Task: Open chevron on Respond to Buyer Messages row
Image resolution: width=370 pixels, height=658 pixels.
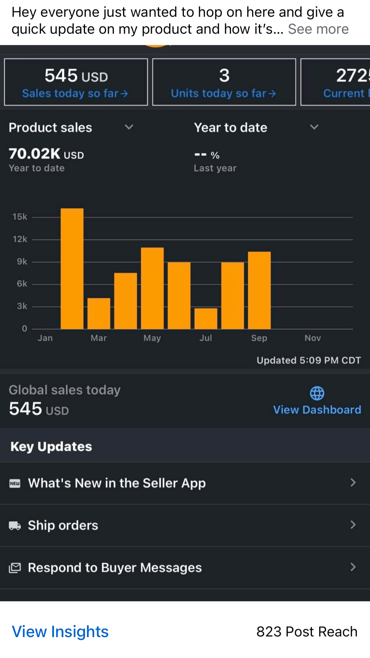Action: coord(353,567)
